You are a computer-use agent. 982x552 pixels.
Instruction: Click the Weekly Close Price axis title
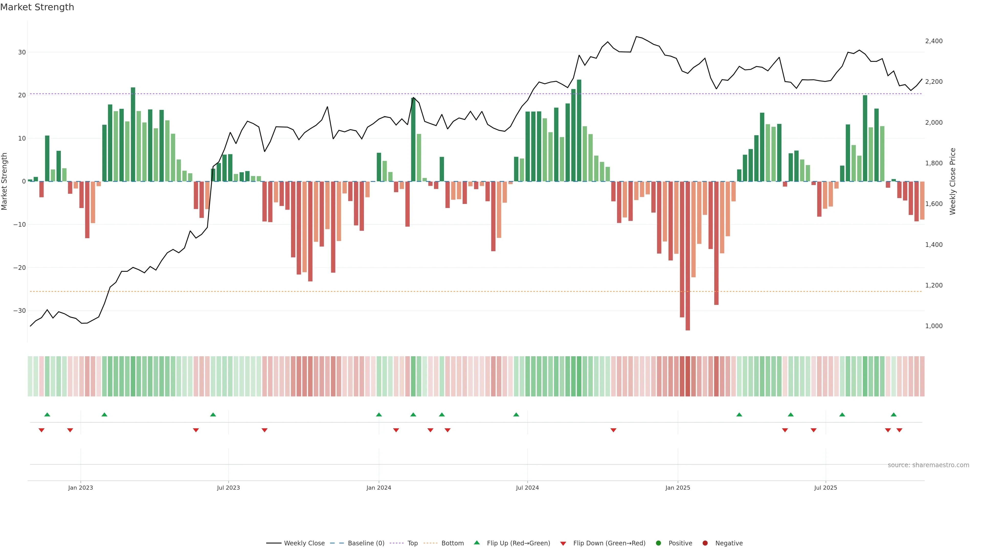click(x=953, y=181)
